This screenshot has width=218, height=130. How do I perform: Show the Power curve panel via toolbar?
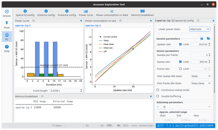point(86,13)
